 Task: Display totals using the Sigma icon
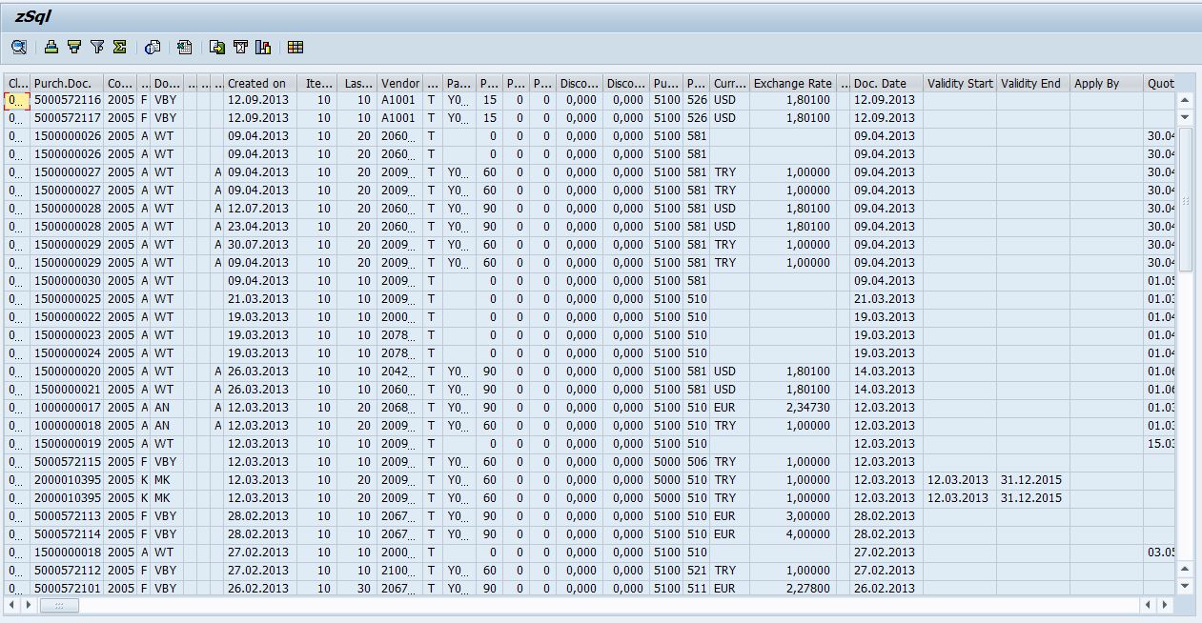(118, 48)
